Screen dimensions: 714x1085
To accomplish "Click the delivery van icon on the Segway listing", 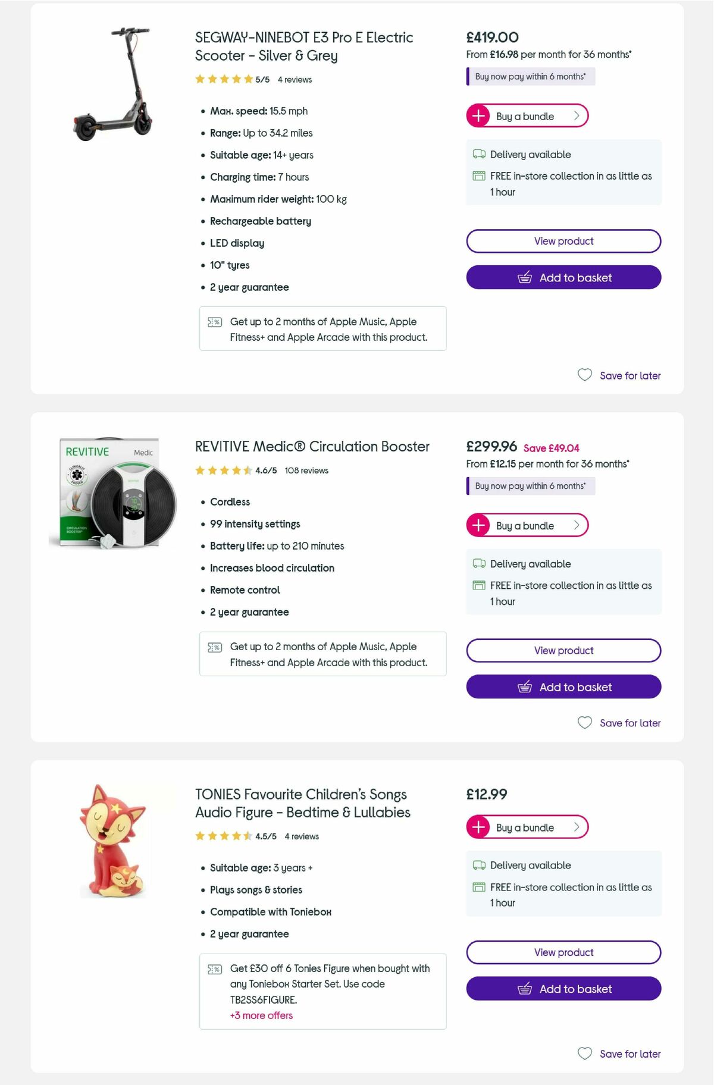I will point(478,154).
